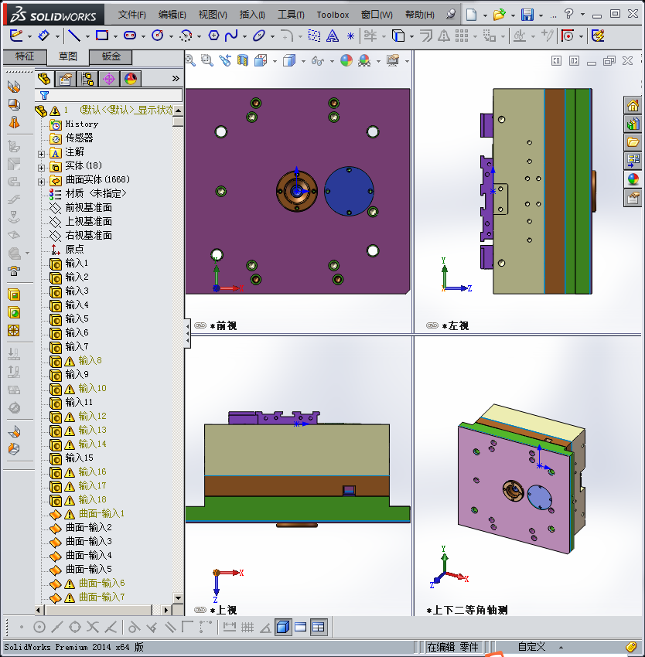Click the Edit Appearance icon
This screenshot has width=645, height=657.
pos(346,61)
